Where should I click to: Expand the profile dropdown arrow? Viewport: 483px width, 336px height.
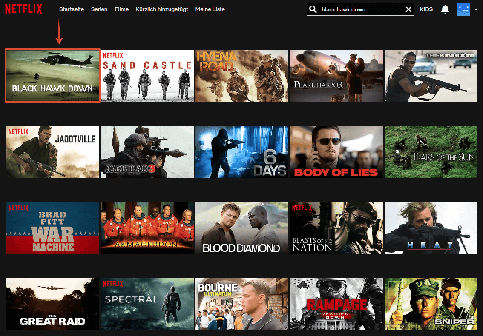pos(476,9)
